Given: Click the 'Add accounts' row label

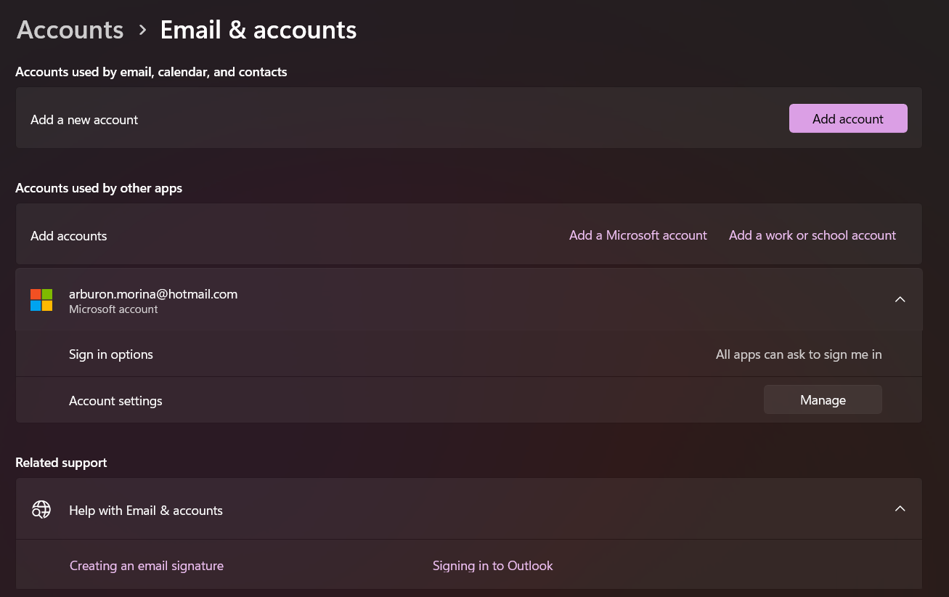Looking at the screenshot, I should click(69, 236).
